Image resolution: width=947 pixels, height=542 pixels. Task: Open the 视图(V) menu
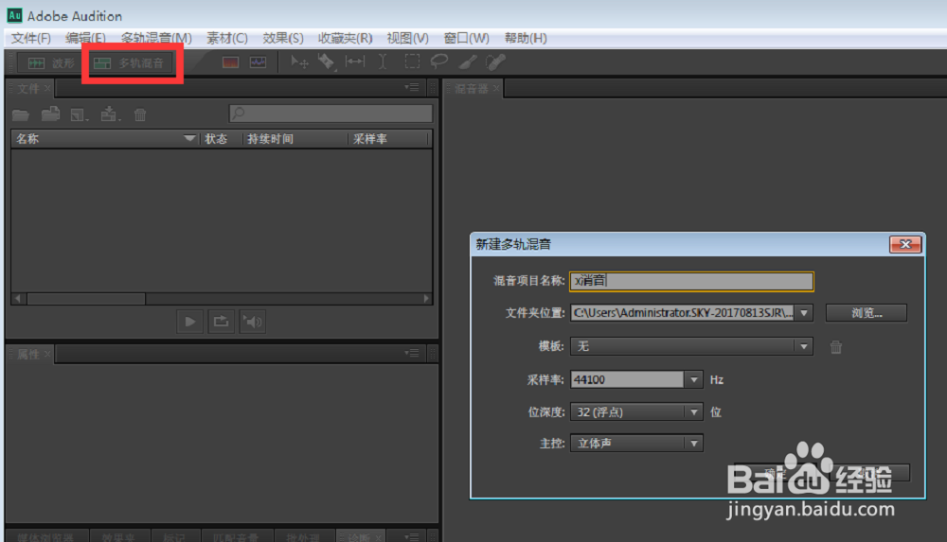tap(407, 38)
